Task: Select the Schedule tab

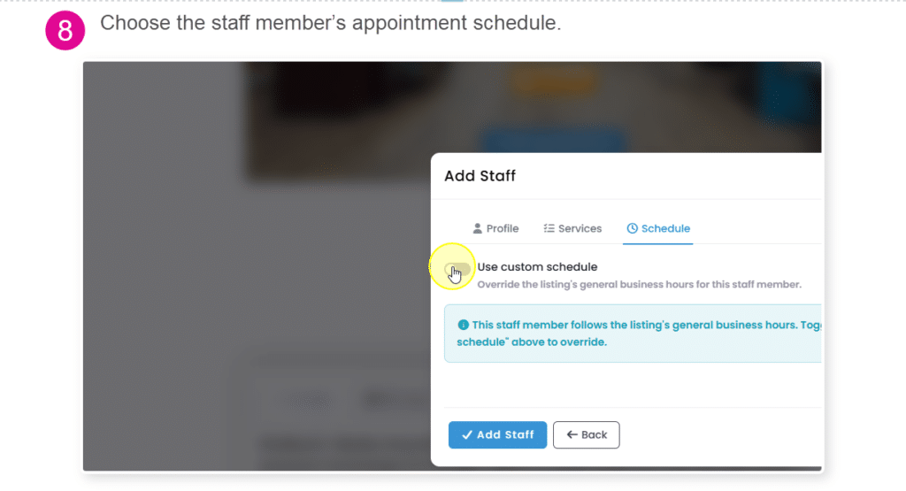Action: [658, 228]
